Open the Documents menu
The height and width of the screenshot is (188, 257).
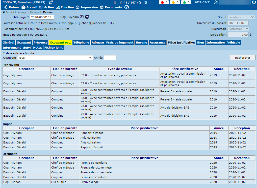111,7
